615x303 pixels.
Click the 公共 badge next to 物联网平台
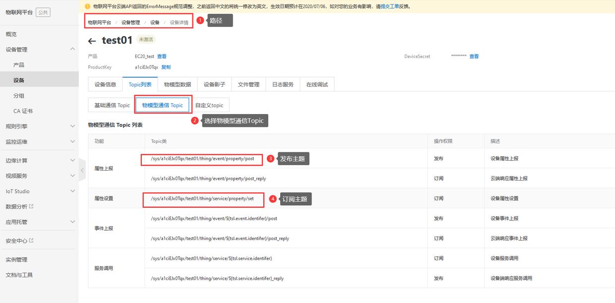(44, 12)
